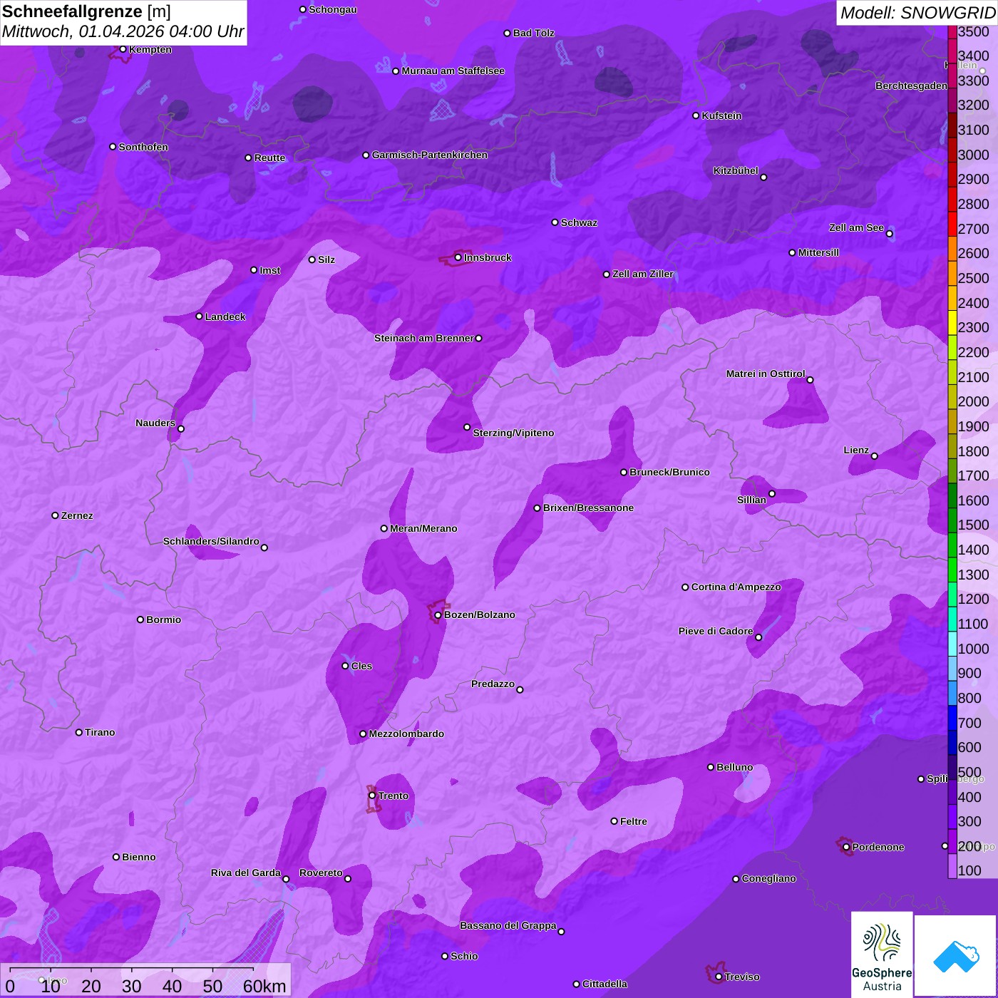The height and width of the screenshot is (998, 998).
Task: Click the 'Zernez' city label
Action: pyautogui.click(x=77, y=515)
